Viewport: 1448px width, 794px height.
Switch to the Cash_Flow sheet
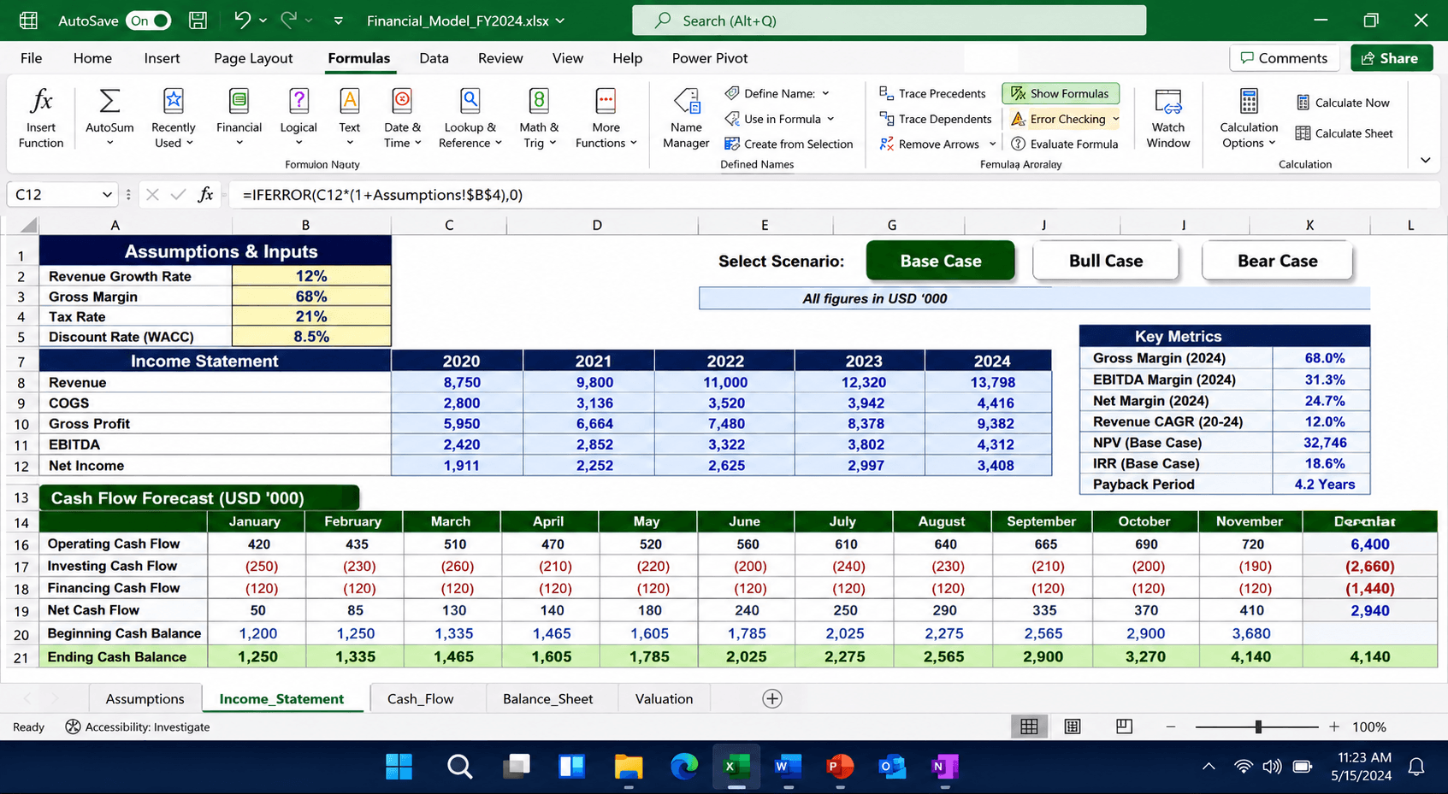tap(420, 698)
